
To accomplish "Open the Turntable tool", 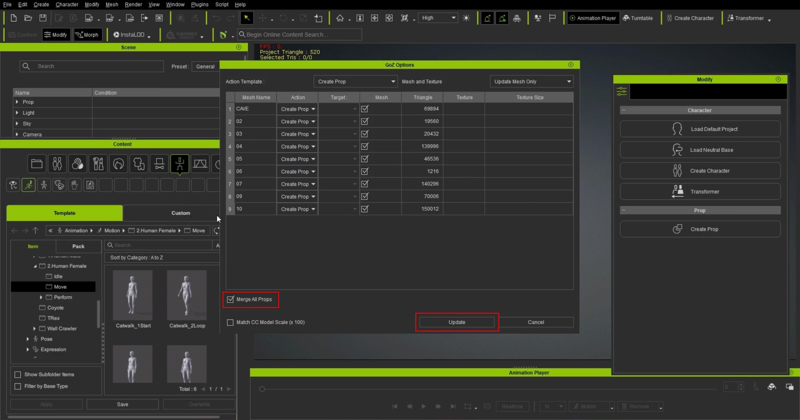I will click(x=637, y=18).
